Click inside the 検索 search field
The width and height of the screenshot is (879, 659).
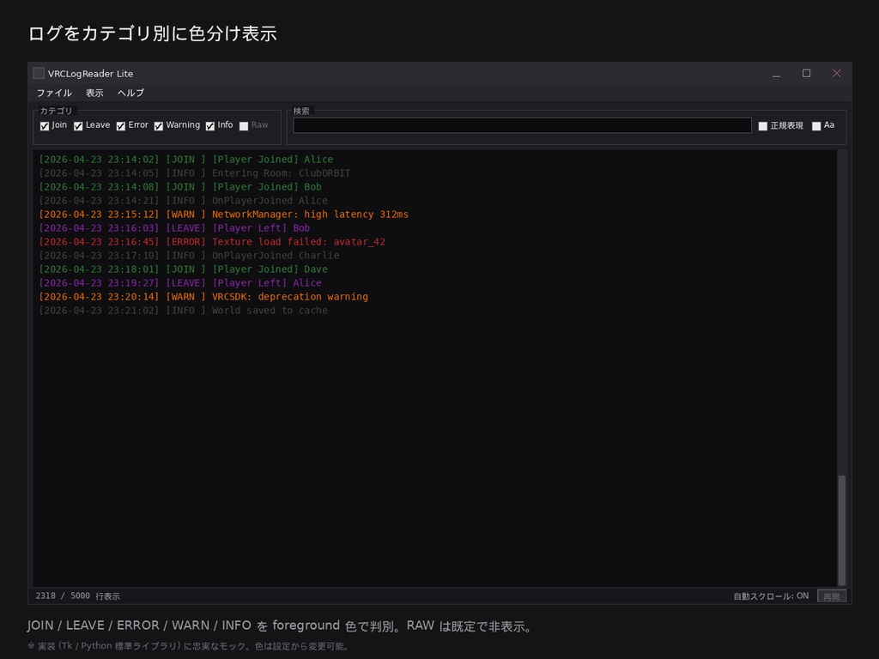coord(522,124)
